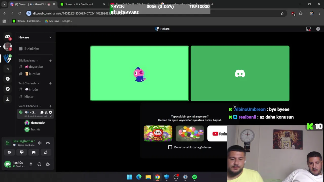Open Microsoft Edge from taskbar

(x=139, y=177)
